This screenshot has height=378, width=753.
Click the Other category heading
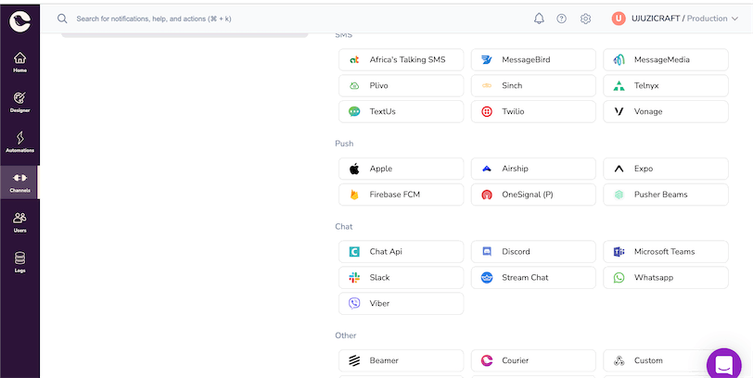346,335
